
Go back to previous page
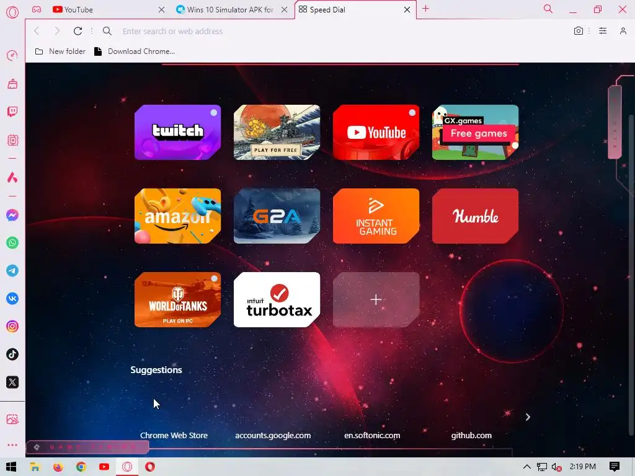click(x=37, y=31)
